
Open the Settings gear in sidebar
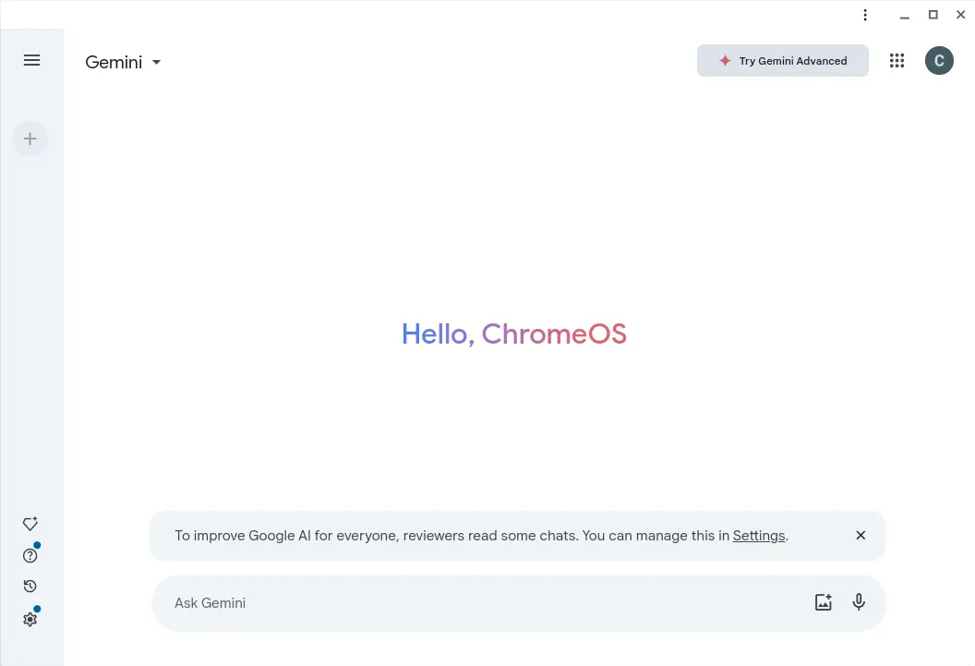coord(30,619)
